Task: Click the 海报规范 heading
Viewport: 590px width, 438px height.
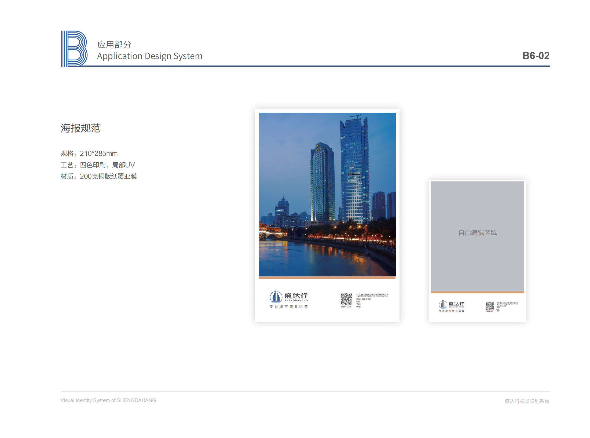Action: (80, 128)
